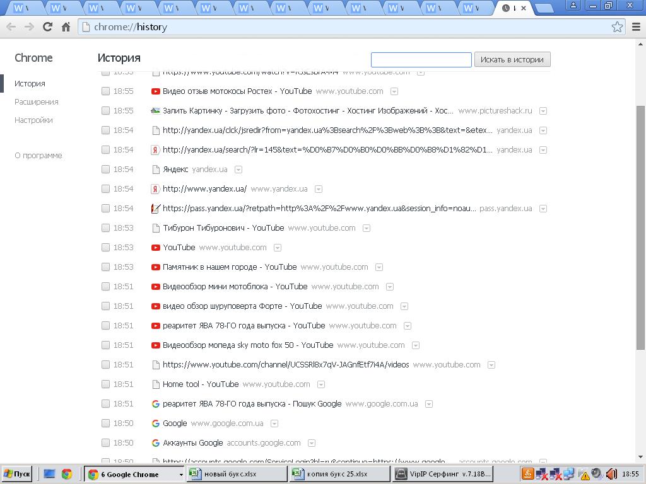Open dropdown for 'реаритет ЯВА 78-ГО' YouTube entry
Screen dimensions: 646x484
pos(407,326)
